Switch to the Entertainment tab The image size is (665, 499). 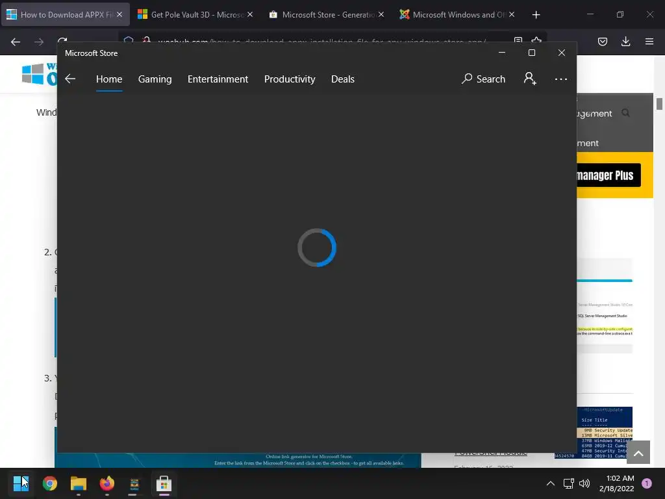click(x=218, y=79)
